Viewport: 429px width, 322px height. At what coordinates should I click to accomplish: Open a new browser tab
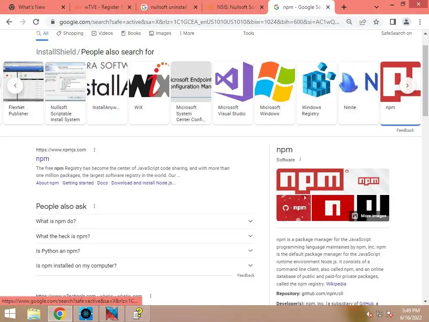pos(344,8)
